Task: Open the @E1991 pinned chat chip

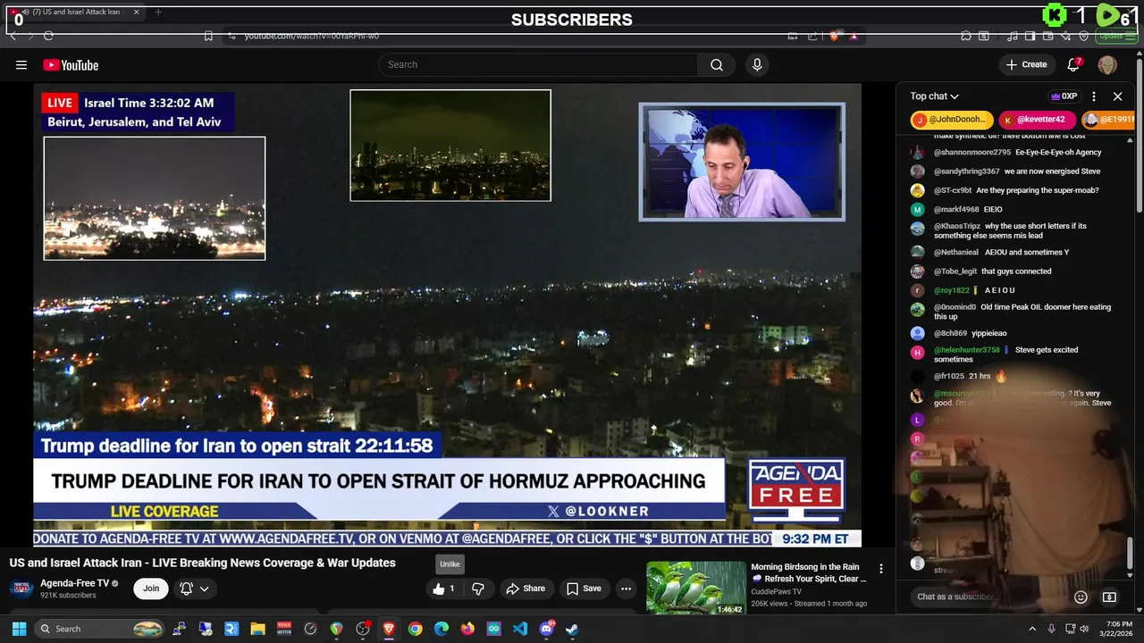Action: [x=1108, y=120]
